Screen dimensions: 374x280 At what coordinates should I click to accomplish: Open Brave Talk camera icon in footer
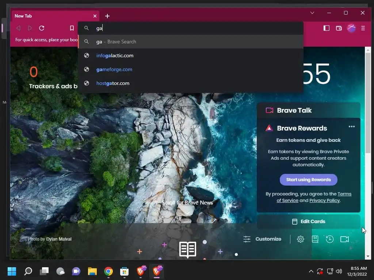click(x=344, y=239)
